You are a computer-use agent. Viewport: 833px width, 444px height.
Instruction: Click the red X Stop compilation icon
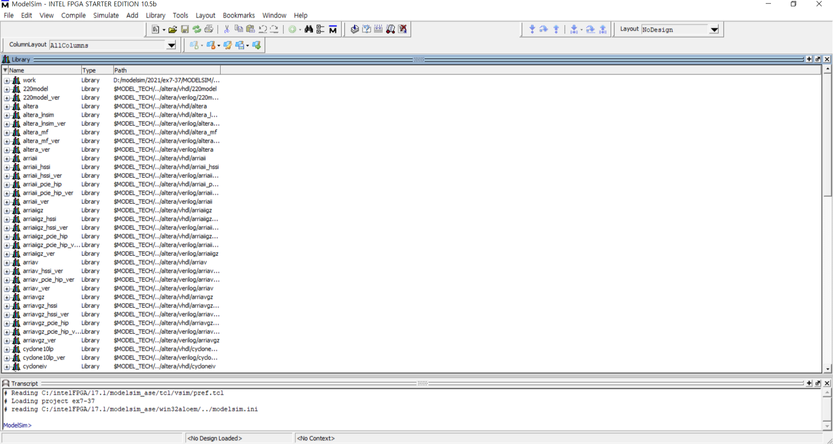[x=403, y=29]
